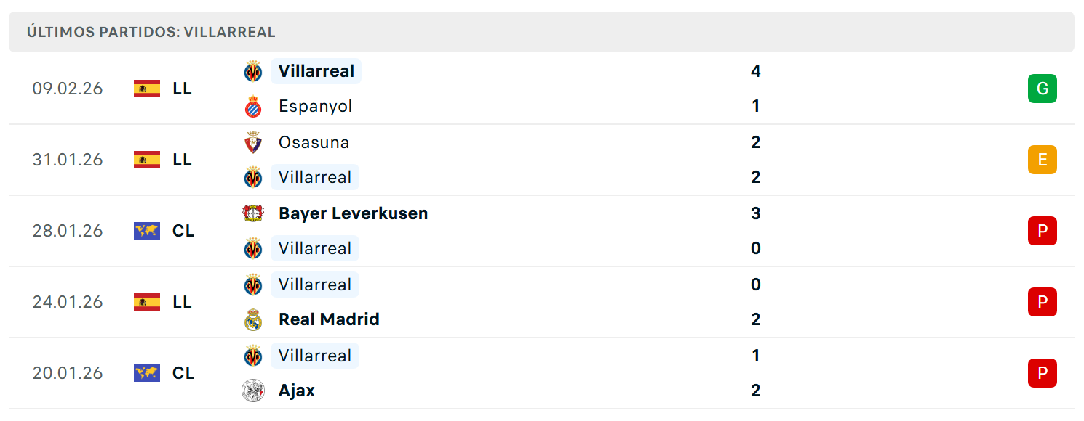
Task: Click the green G win badge
Action: point(1043,89)
